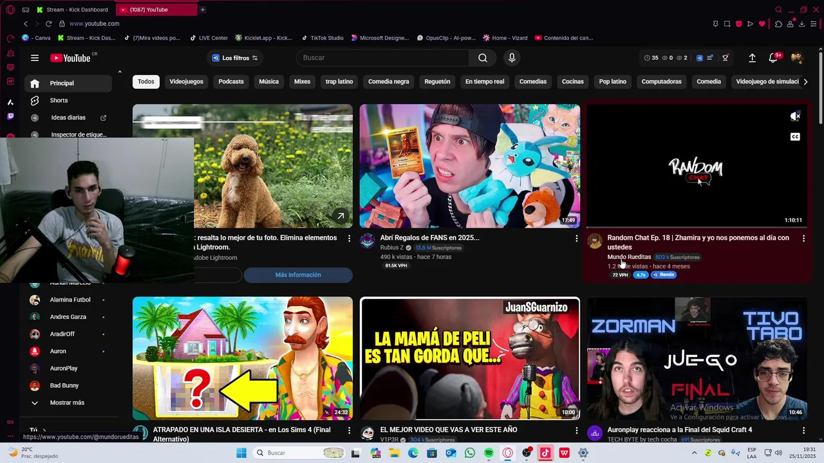
Task: Open options menu for Rubius Z video
Action: [x=576, y=239]
